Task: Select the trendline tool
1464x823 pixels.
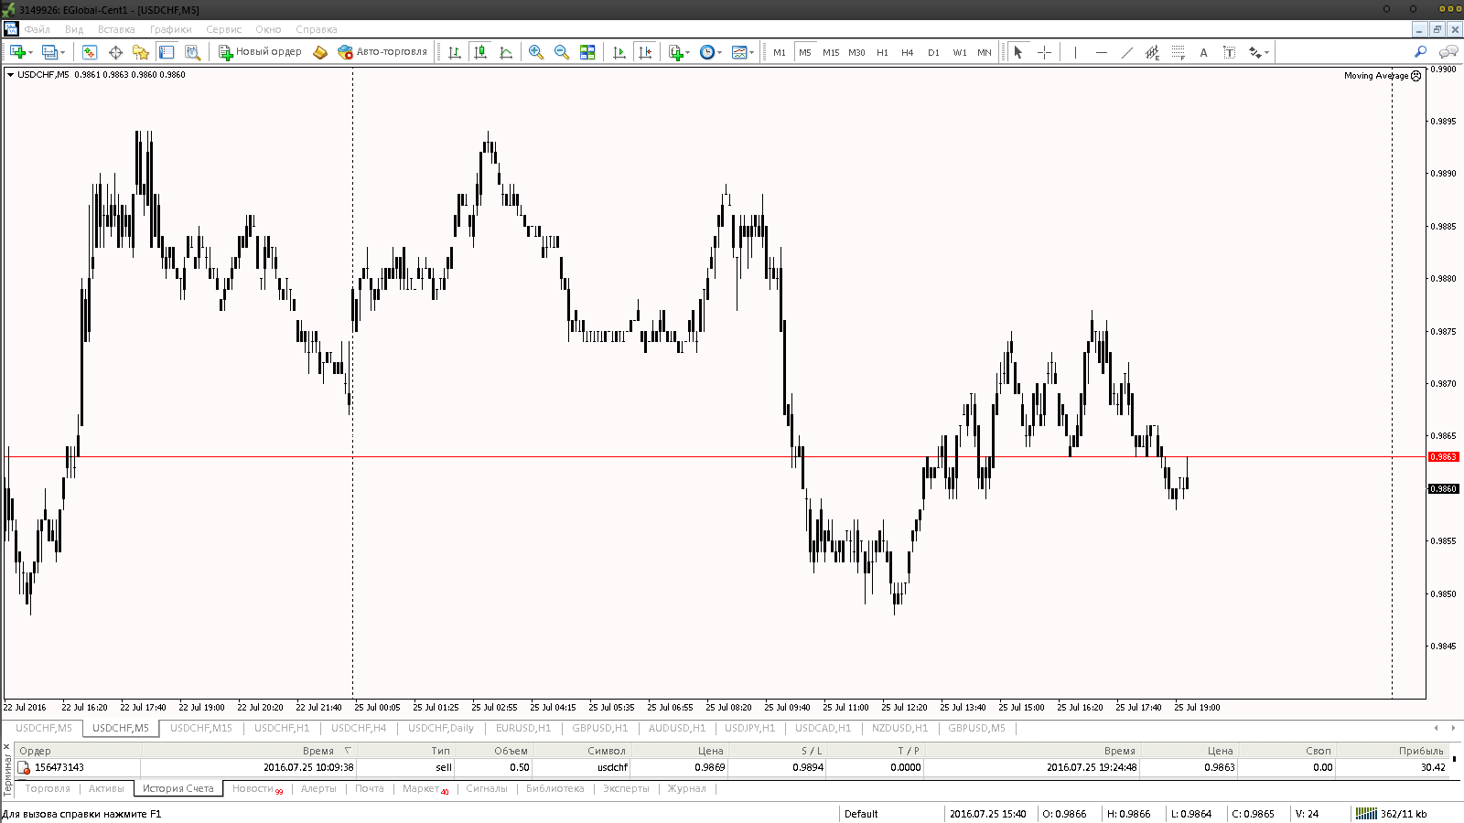Action: point(1126,52)
